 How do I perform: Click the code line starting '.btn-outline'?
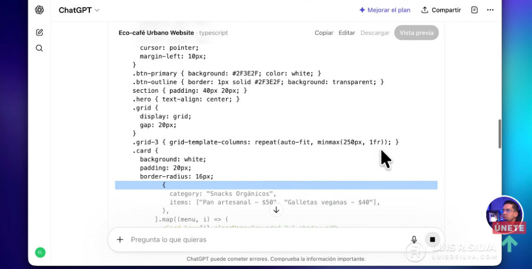pos(258,82)
